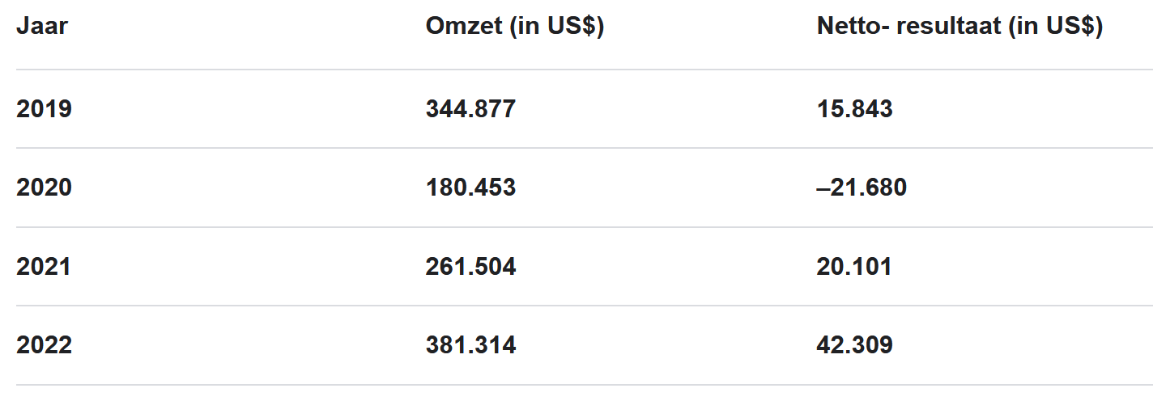Click the 180.453 omzet value
The height and width of the screenshot is (401, 1153).
coord(470,188)
